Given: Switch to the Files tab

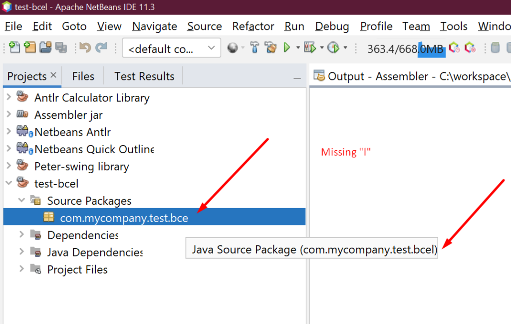Looking at the screenshot, I should tap(83, 76).
